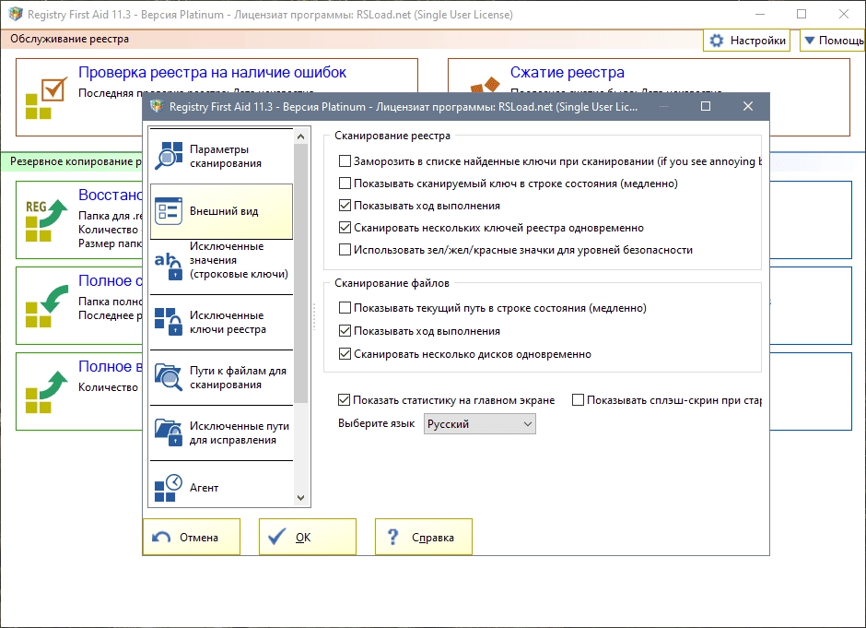Click sidebar scrollbar down arrow

(301, 498)
